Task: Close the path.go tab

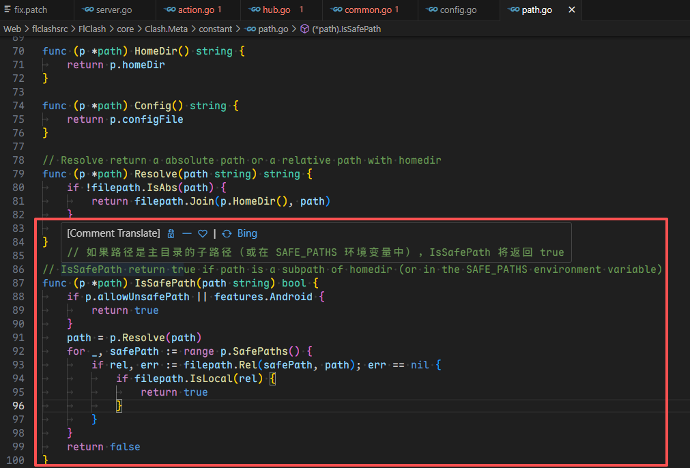Action: [x=572, y=10]
